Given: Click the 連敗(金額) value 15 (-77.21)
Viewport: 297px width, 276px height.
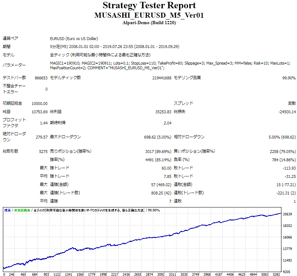Looking at the screenshot, I should [x=286, y=185].
